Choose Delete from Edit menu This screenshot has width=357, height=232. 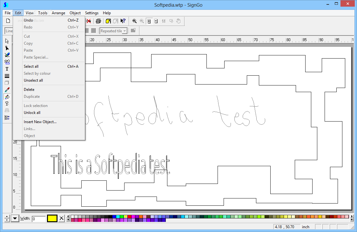pos(49,90)
